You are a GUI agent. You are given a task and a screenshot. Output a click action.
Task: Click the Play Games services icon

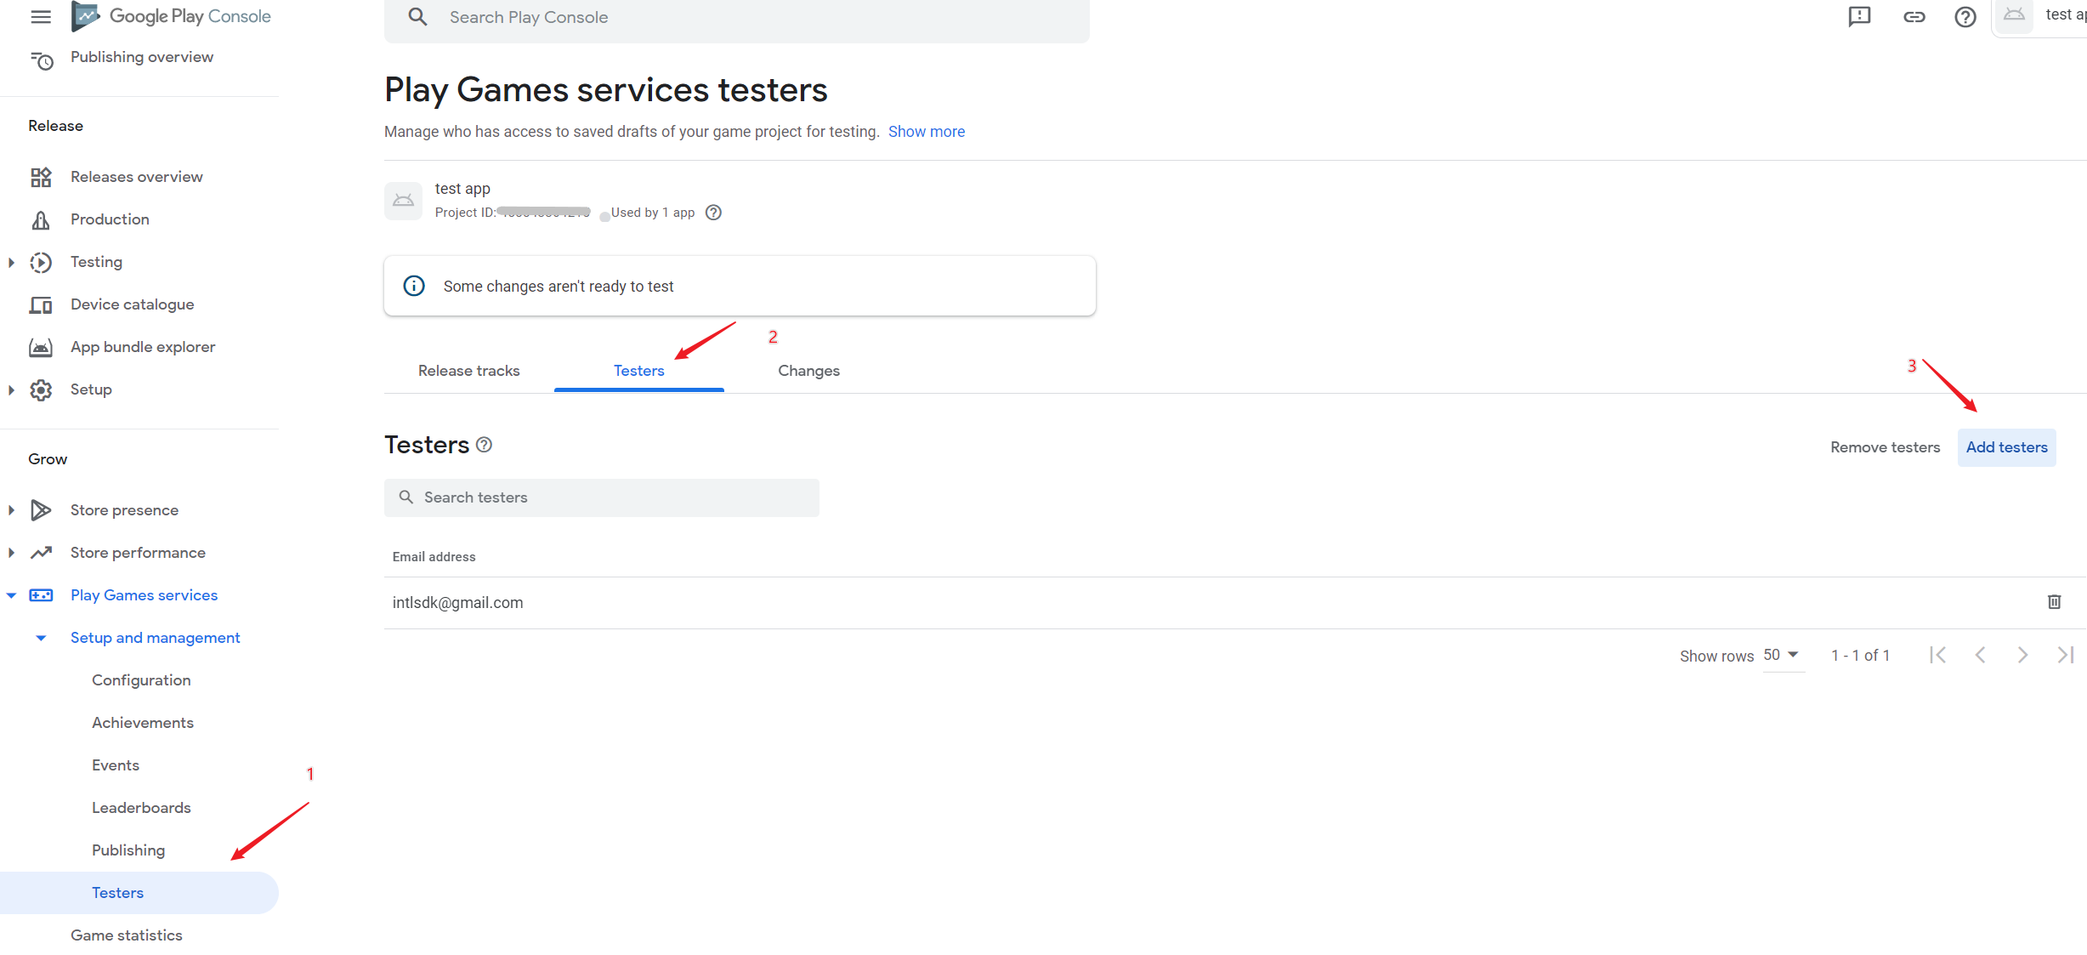coord(38,594)
